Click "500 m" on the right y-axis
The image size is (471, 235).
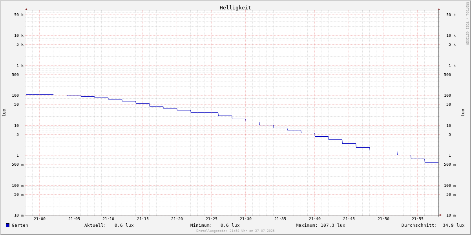[450, 164]
